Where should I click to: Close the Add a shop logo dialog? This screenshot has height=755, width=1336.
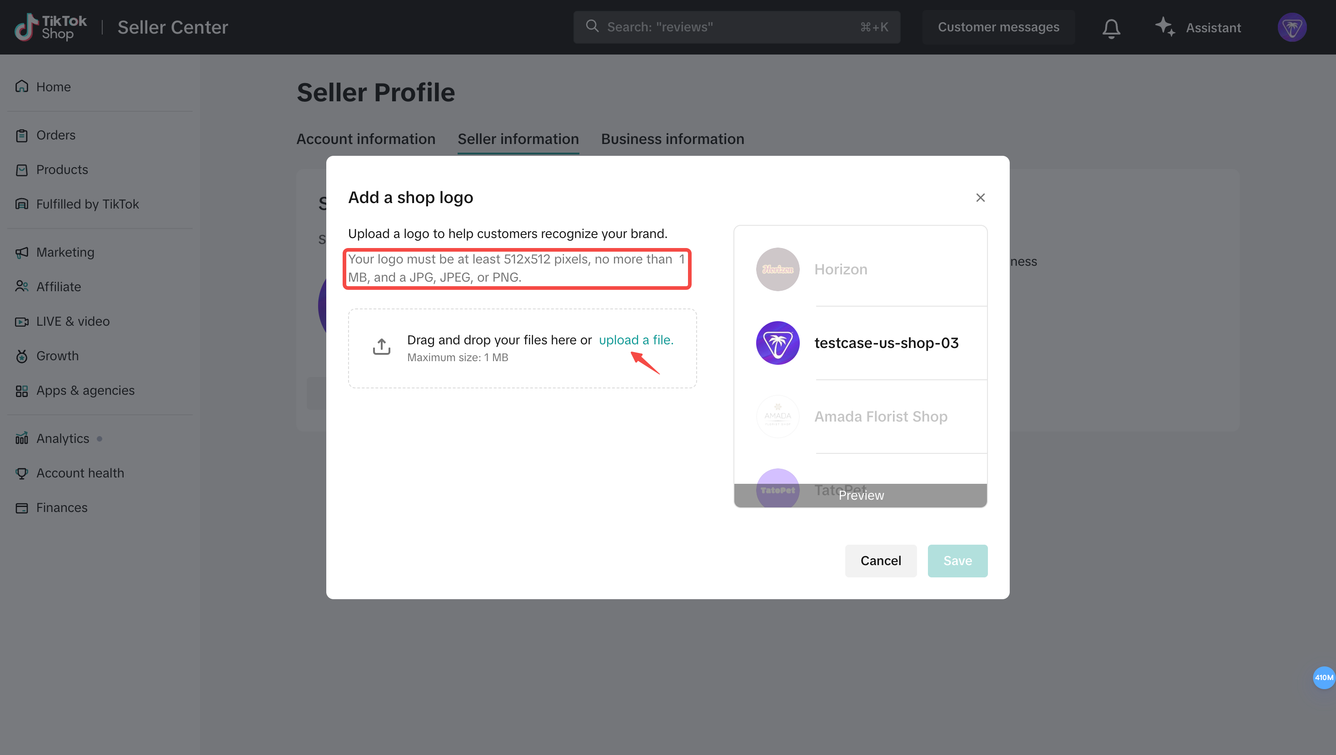[x=980, y=198]
